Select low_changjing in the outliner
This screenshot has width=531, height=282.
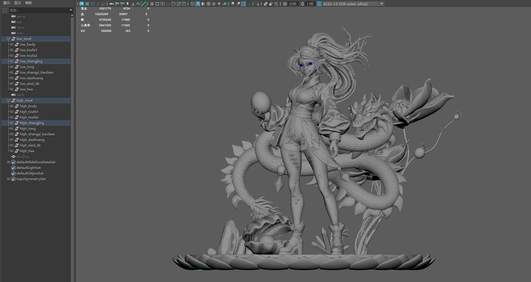[31, 61]
